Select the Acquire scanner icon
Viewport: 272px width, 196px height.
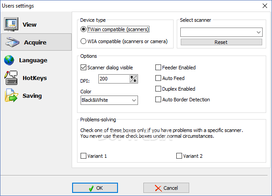pos(12,42)
